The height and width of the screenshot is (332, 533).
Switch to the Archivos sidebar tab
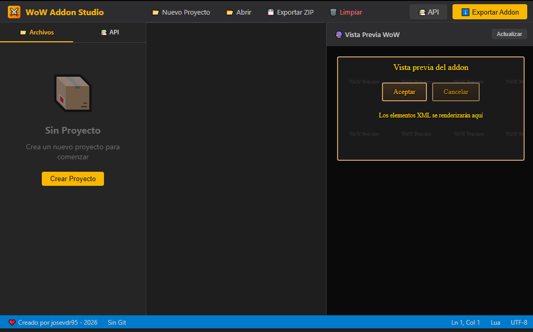pos(37,32)
